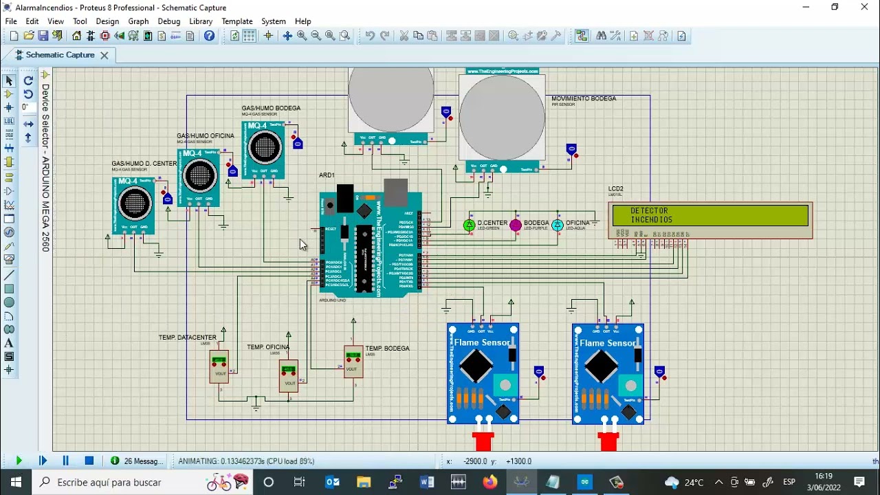The height and width of the screenshot is (495, 880).
Task: Select 2D Graphics Box tool
Action: pos(9,289)
